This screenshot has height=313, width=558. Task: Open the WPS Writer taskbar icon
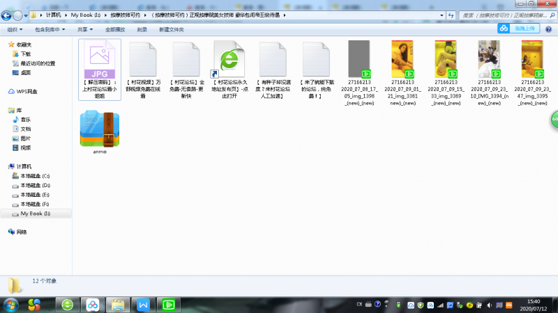(143, 305)
